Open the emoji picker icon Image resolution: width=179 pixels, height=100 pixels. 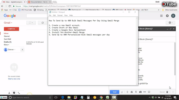pos(149,92)
